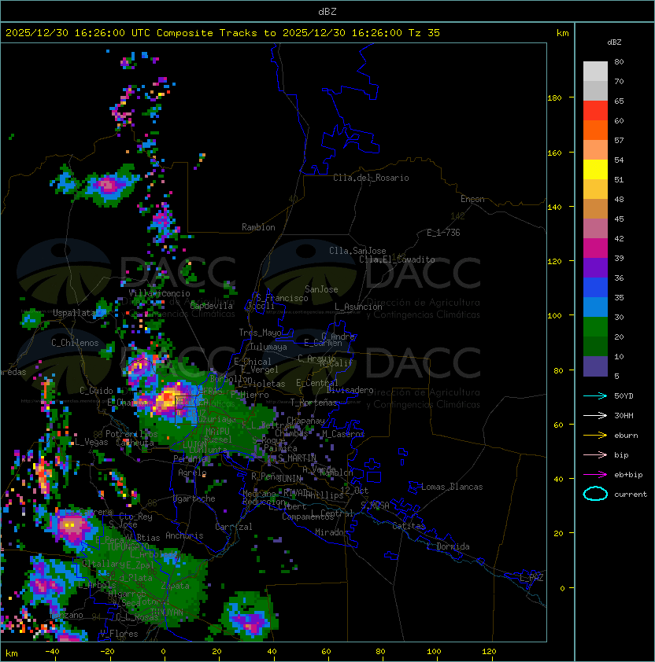Click the 'C_Guido' map label

tap(96, 391)
